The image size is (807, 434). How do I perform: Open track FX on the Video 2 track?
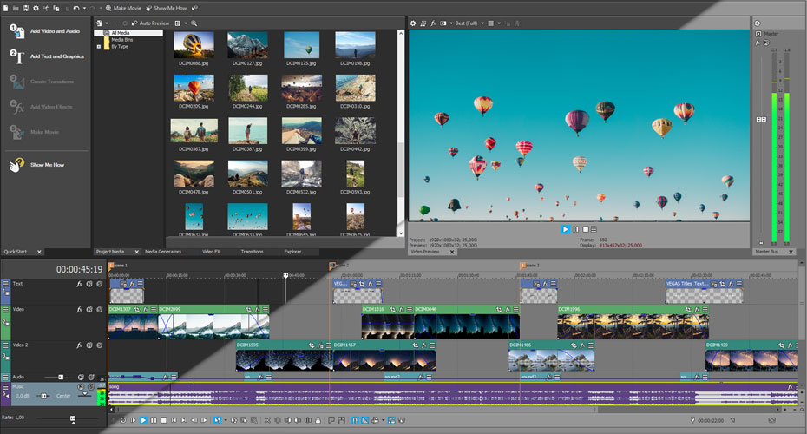coord(79,345)
